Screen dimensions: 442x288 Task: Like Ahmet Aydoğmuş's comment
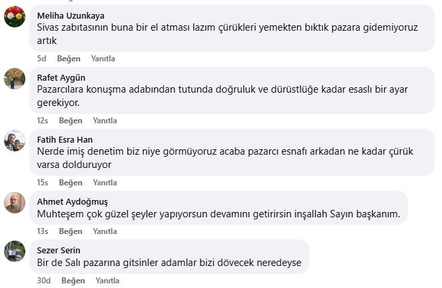[71, 231]
